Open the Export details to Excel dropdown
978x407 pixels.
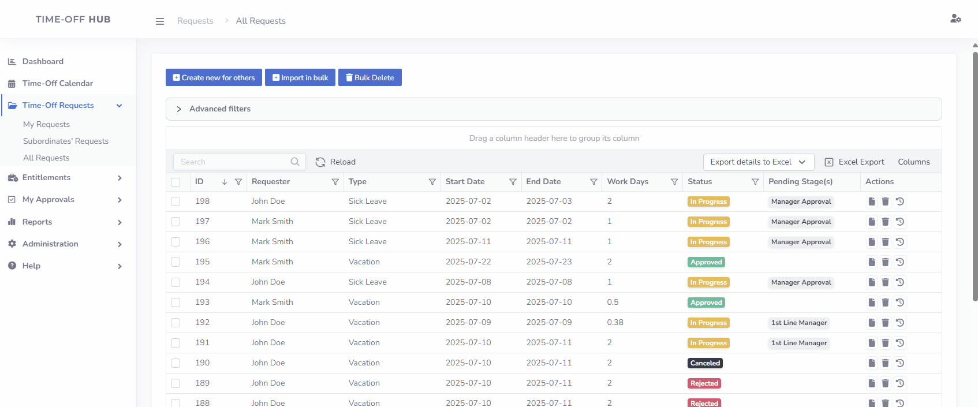[758, 162]
